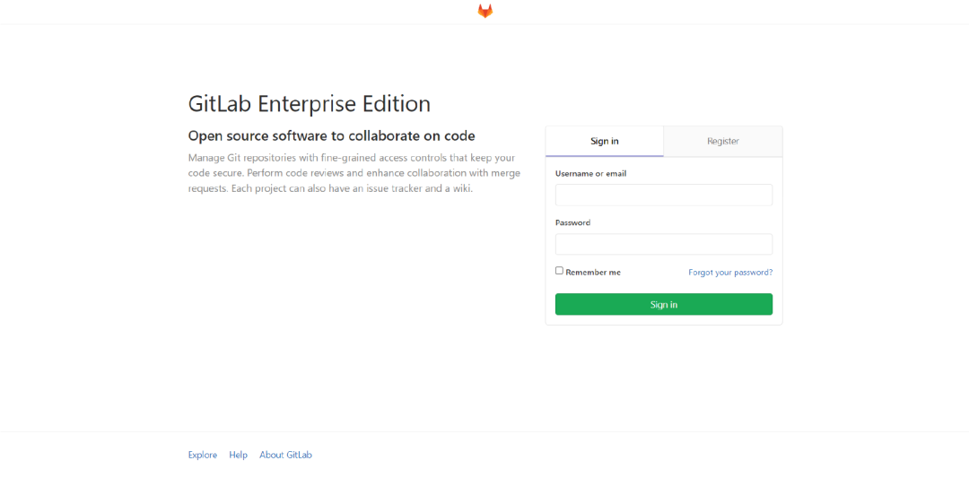Click the "Open source software" subheading
969x478 pixels.
pos(331,136)
